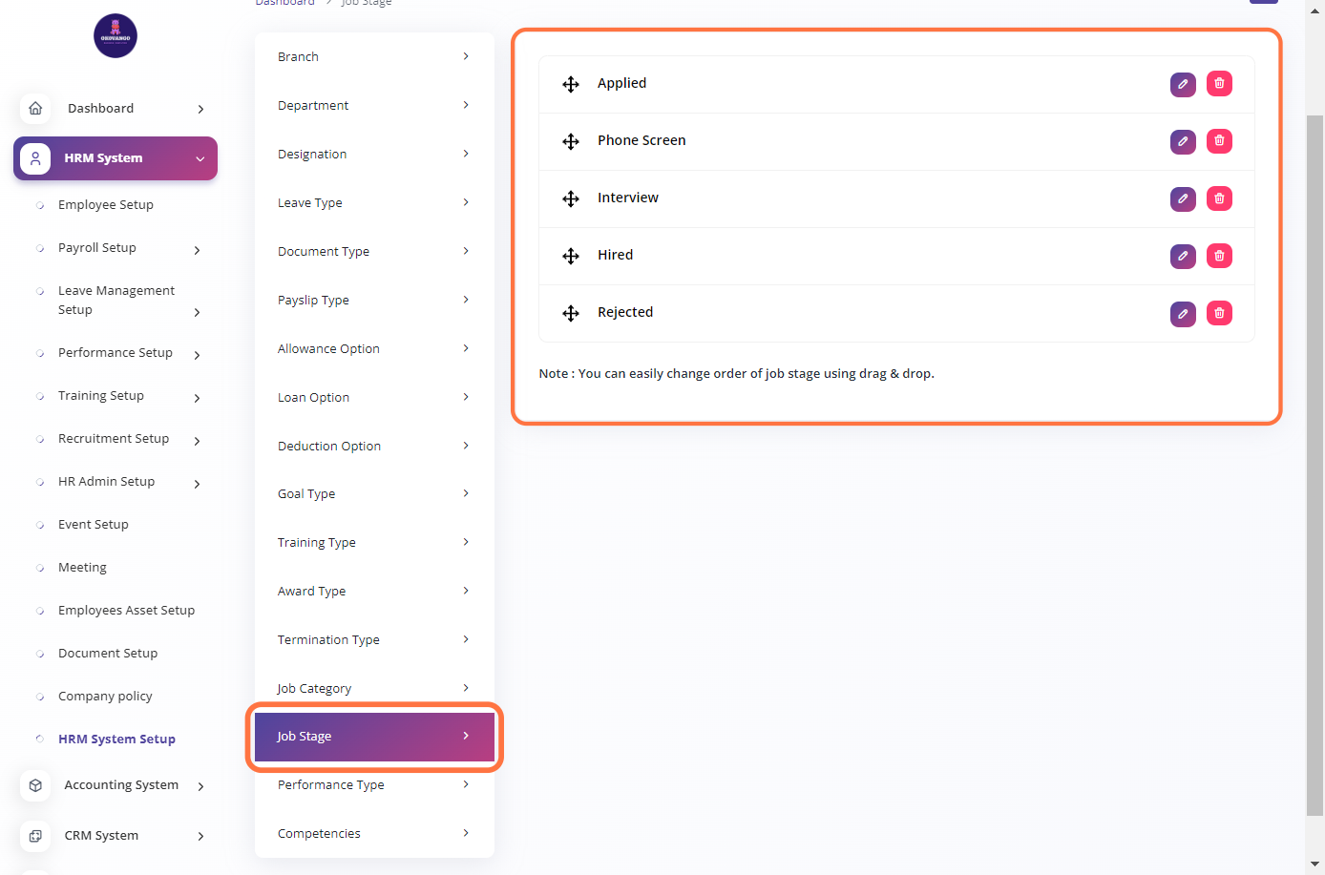Open Employee Setup in the sidebar
This screenshot has width=1325, height=875.
105,204
